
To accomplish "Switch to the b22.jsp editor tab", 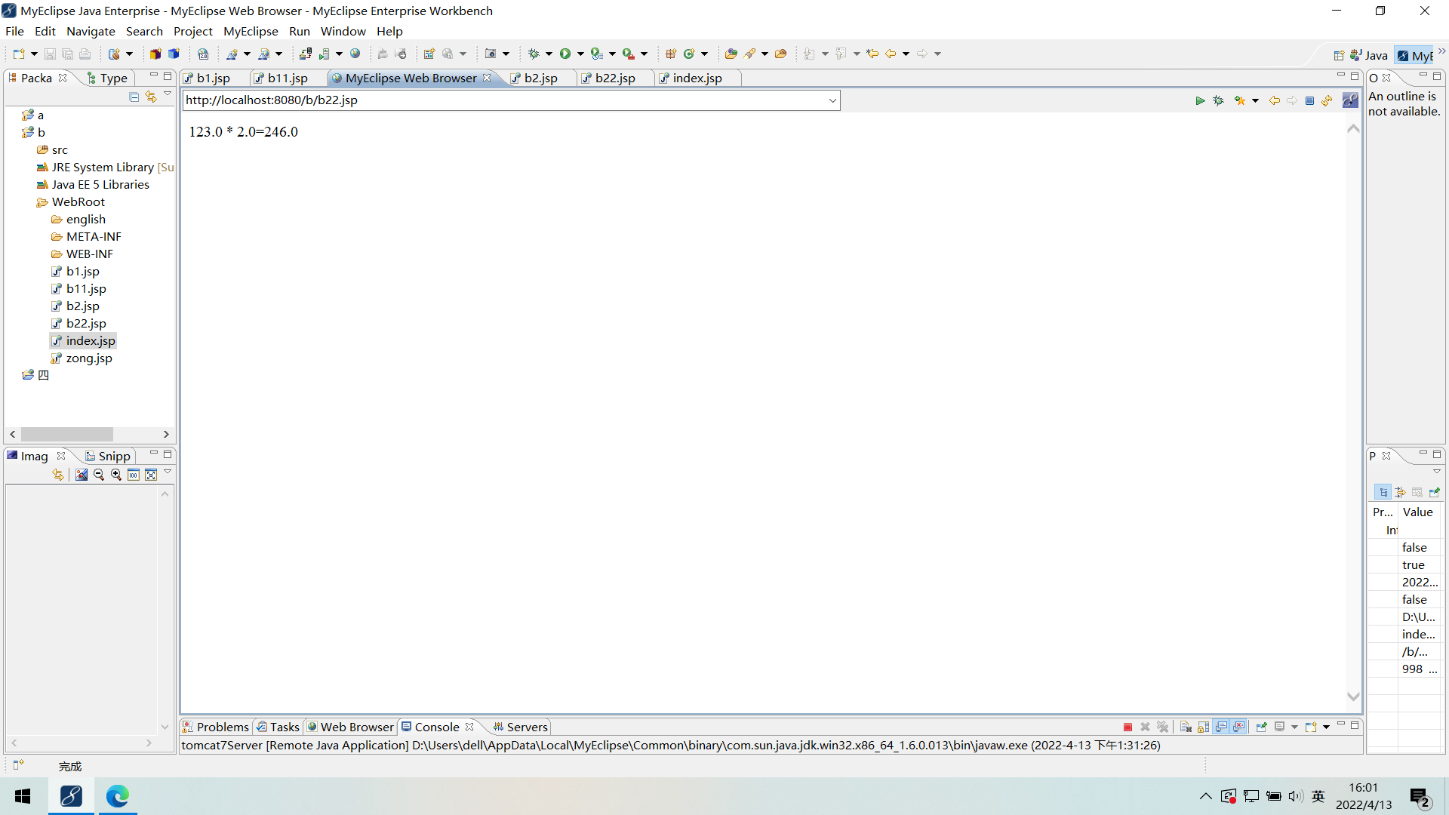I will click(x=614, y=78).
